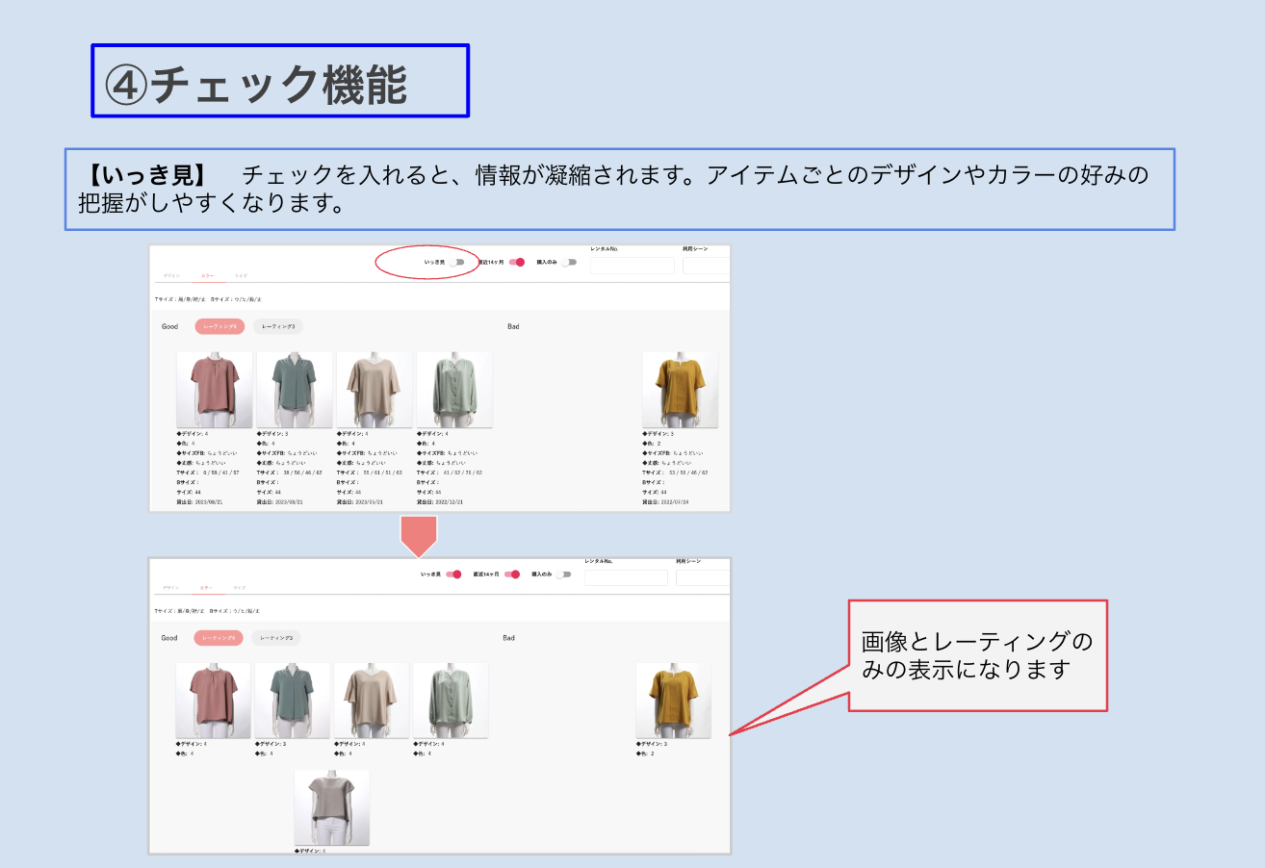Viewport: 1265px width, 868px height.
Task: Open pink blouse thumbnail in upper screenshot
Action: 215,390
